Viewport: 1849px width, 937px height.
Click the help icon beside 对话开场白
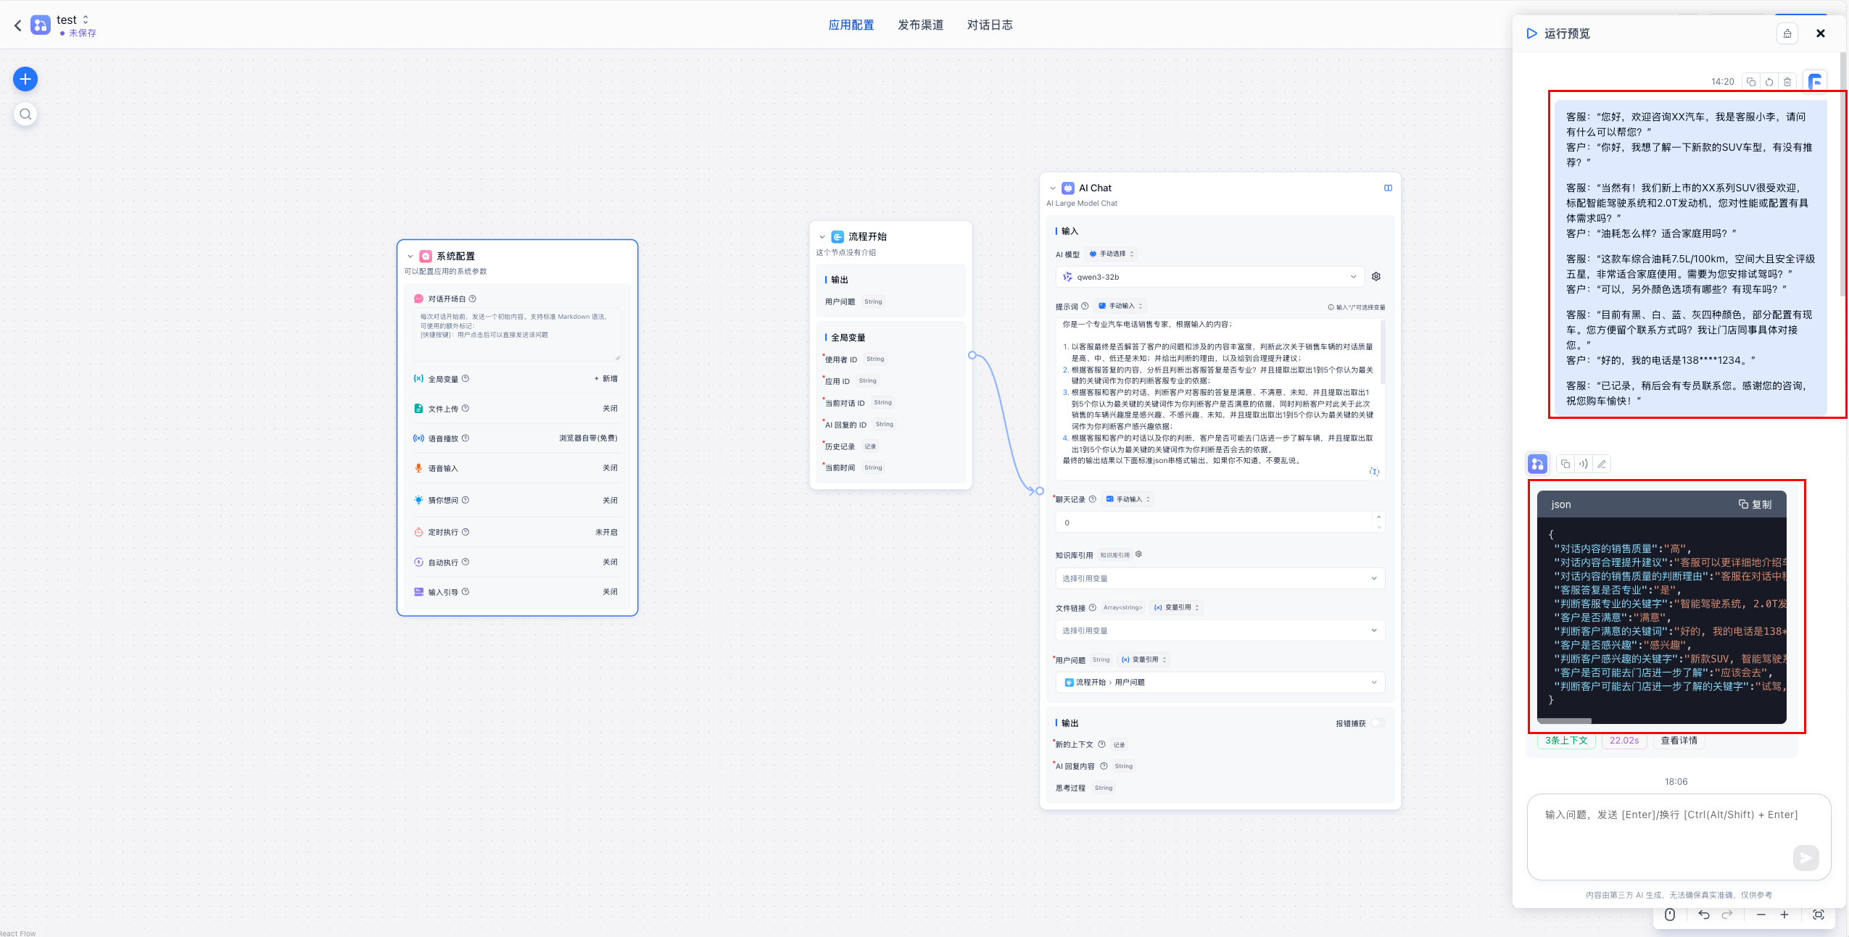click(472, 299)
